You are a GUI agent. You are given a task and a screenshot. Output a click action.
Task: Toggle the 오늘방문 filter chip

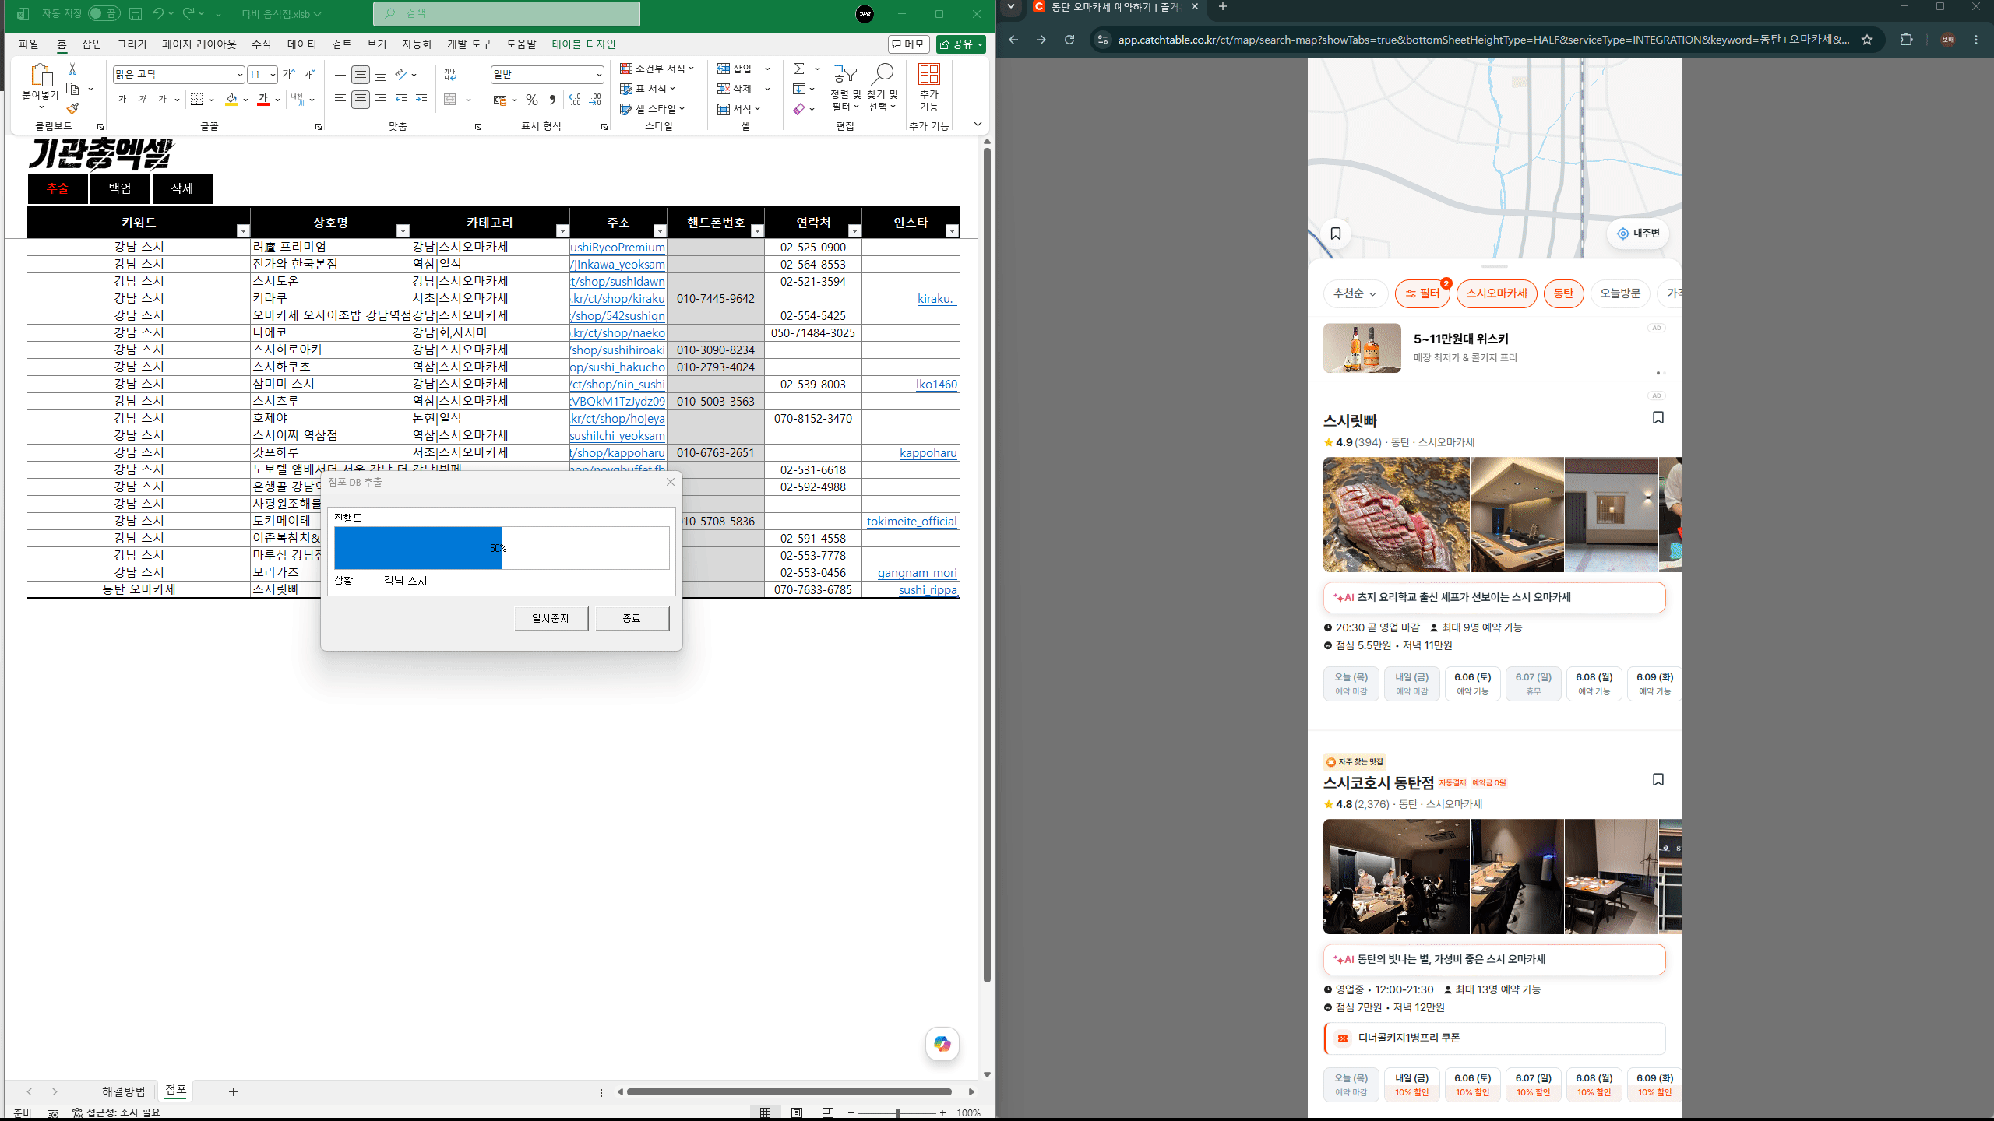coord(1620,293)
